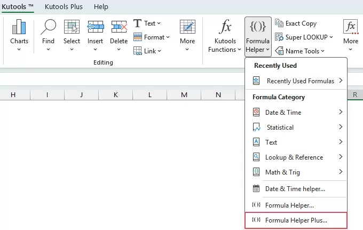
Task: Click the Name Tools icon
Action: [279, 51]
